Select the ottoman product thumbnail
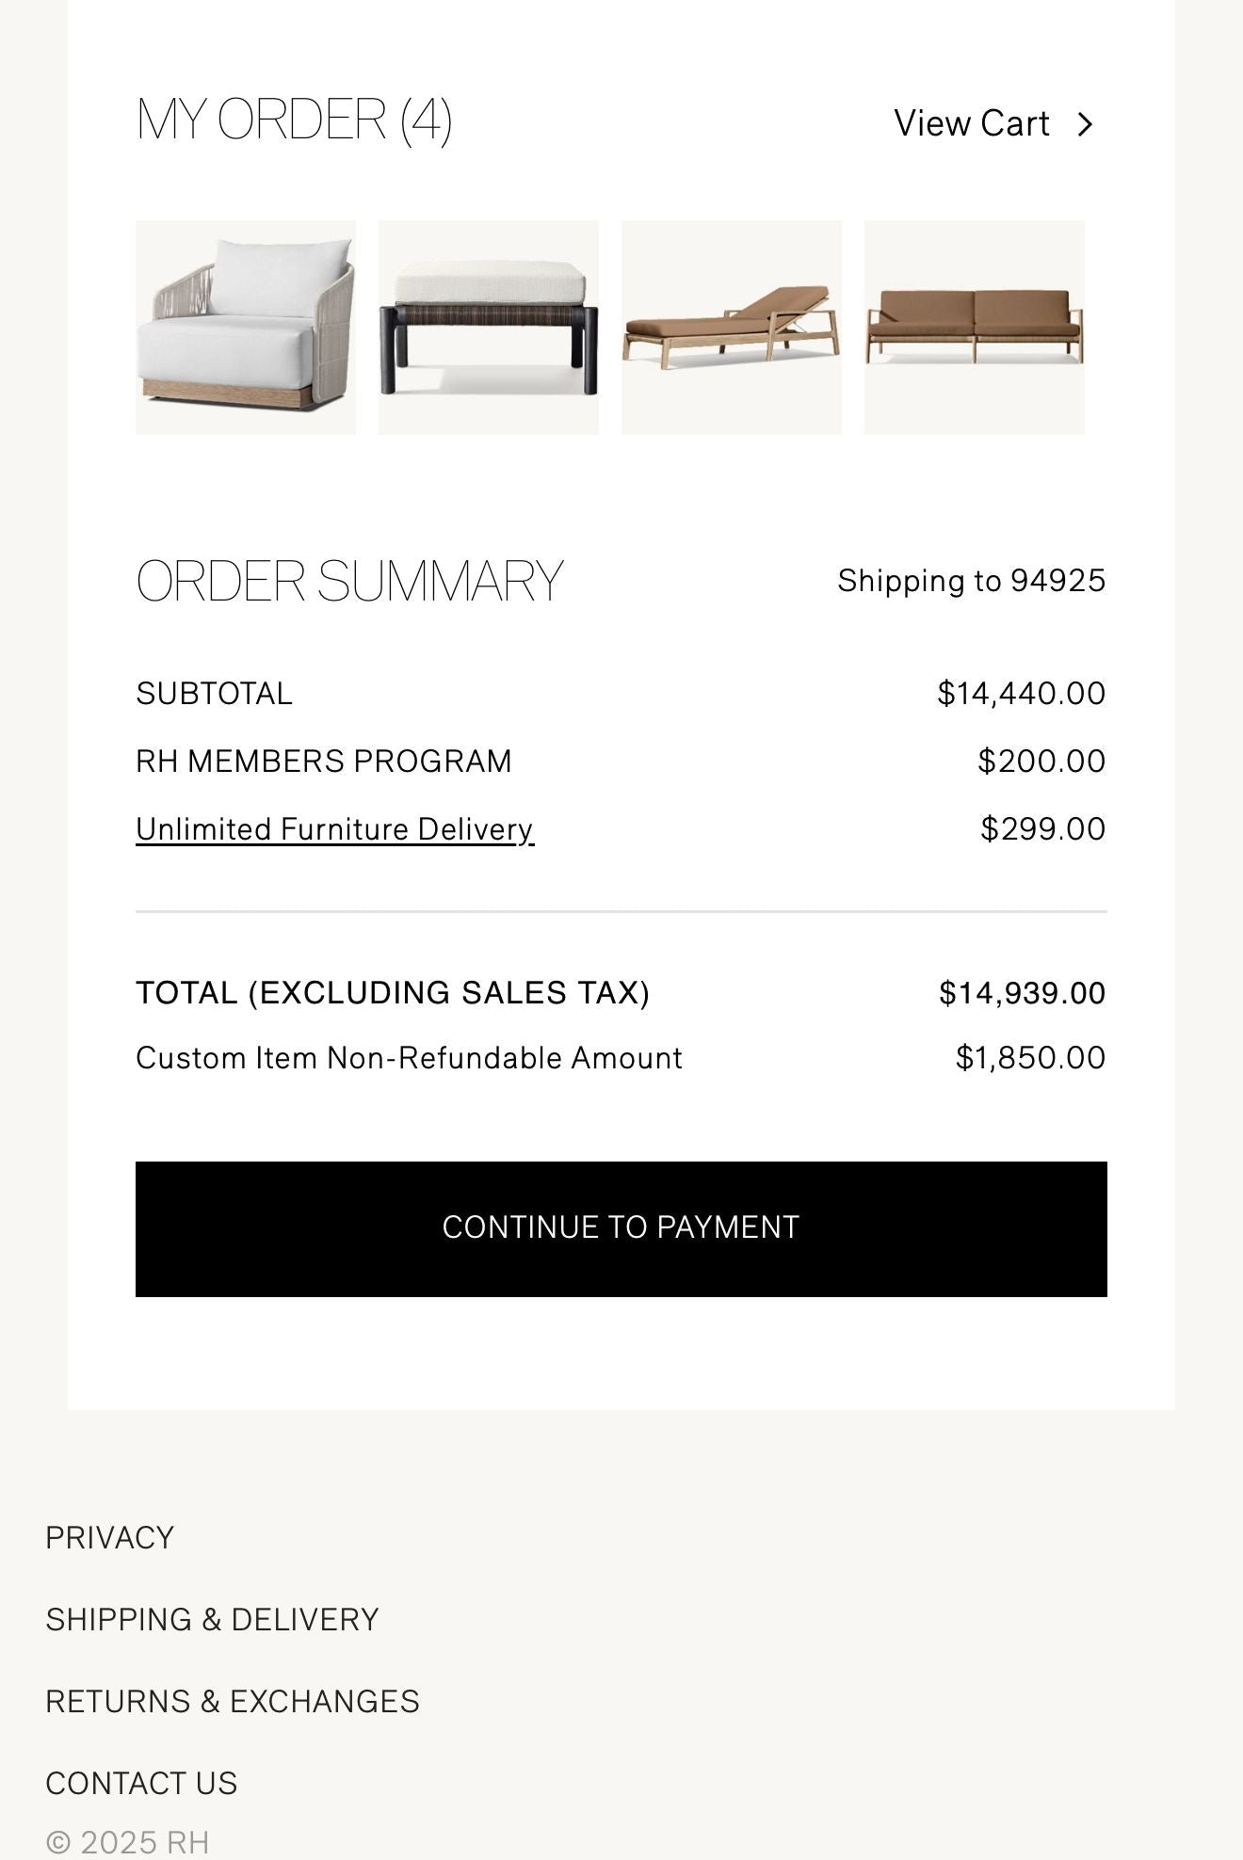 [488, 327]
